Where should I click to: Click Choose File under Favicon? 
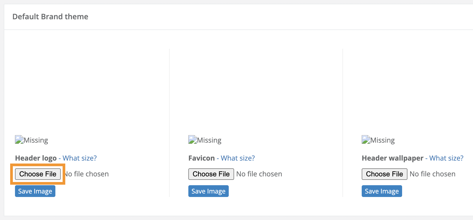pos(211,174)
